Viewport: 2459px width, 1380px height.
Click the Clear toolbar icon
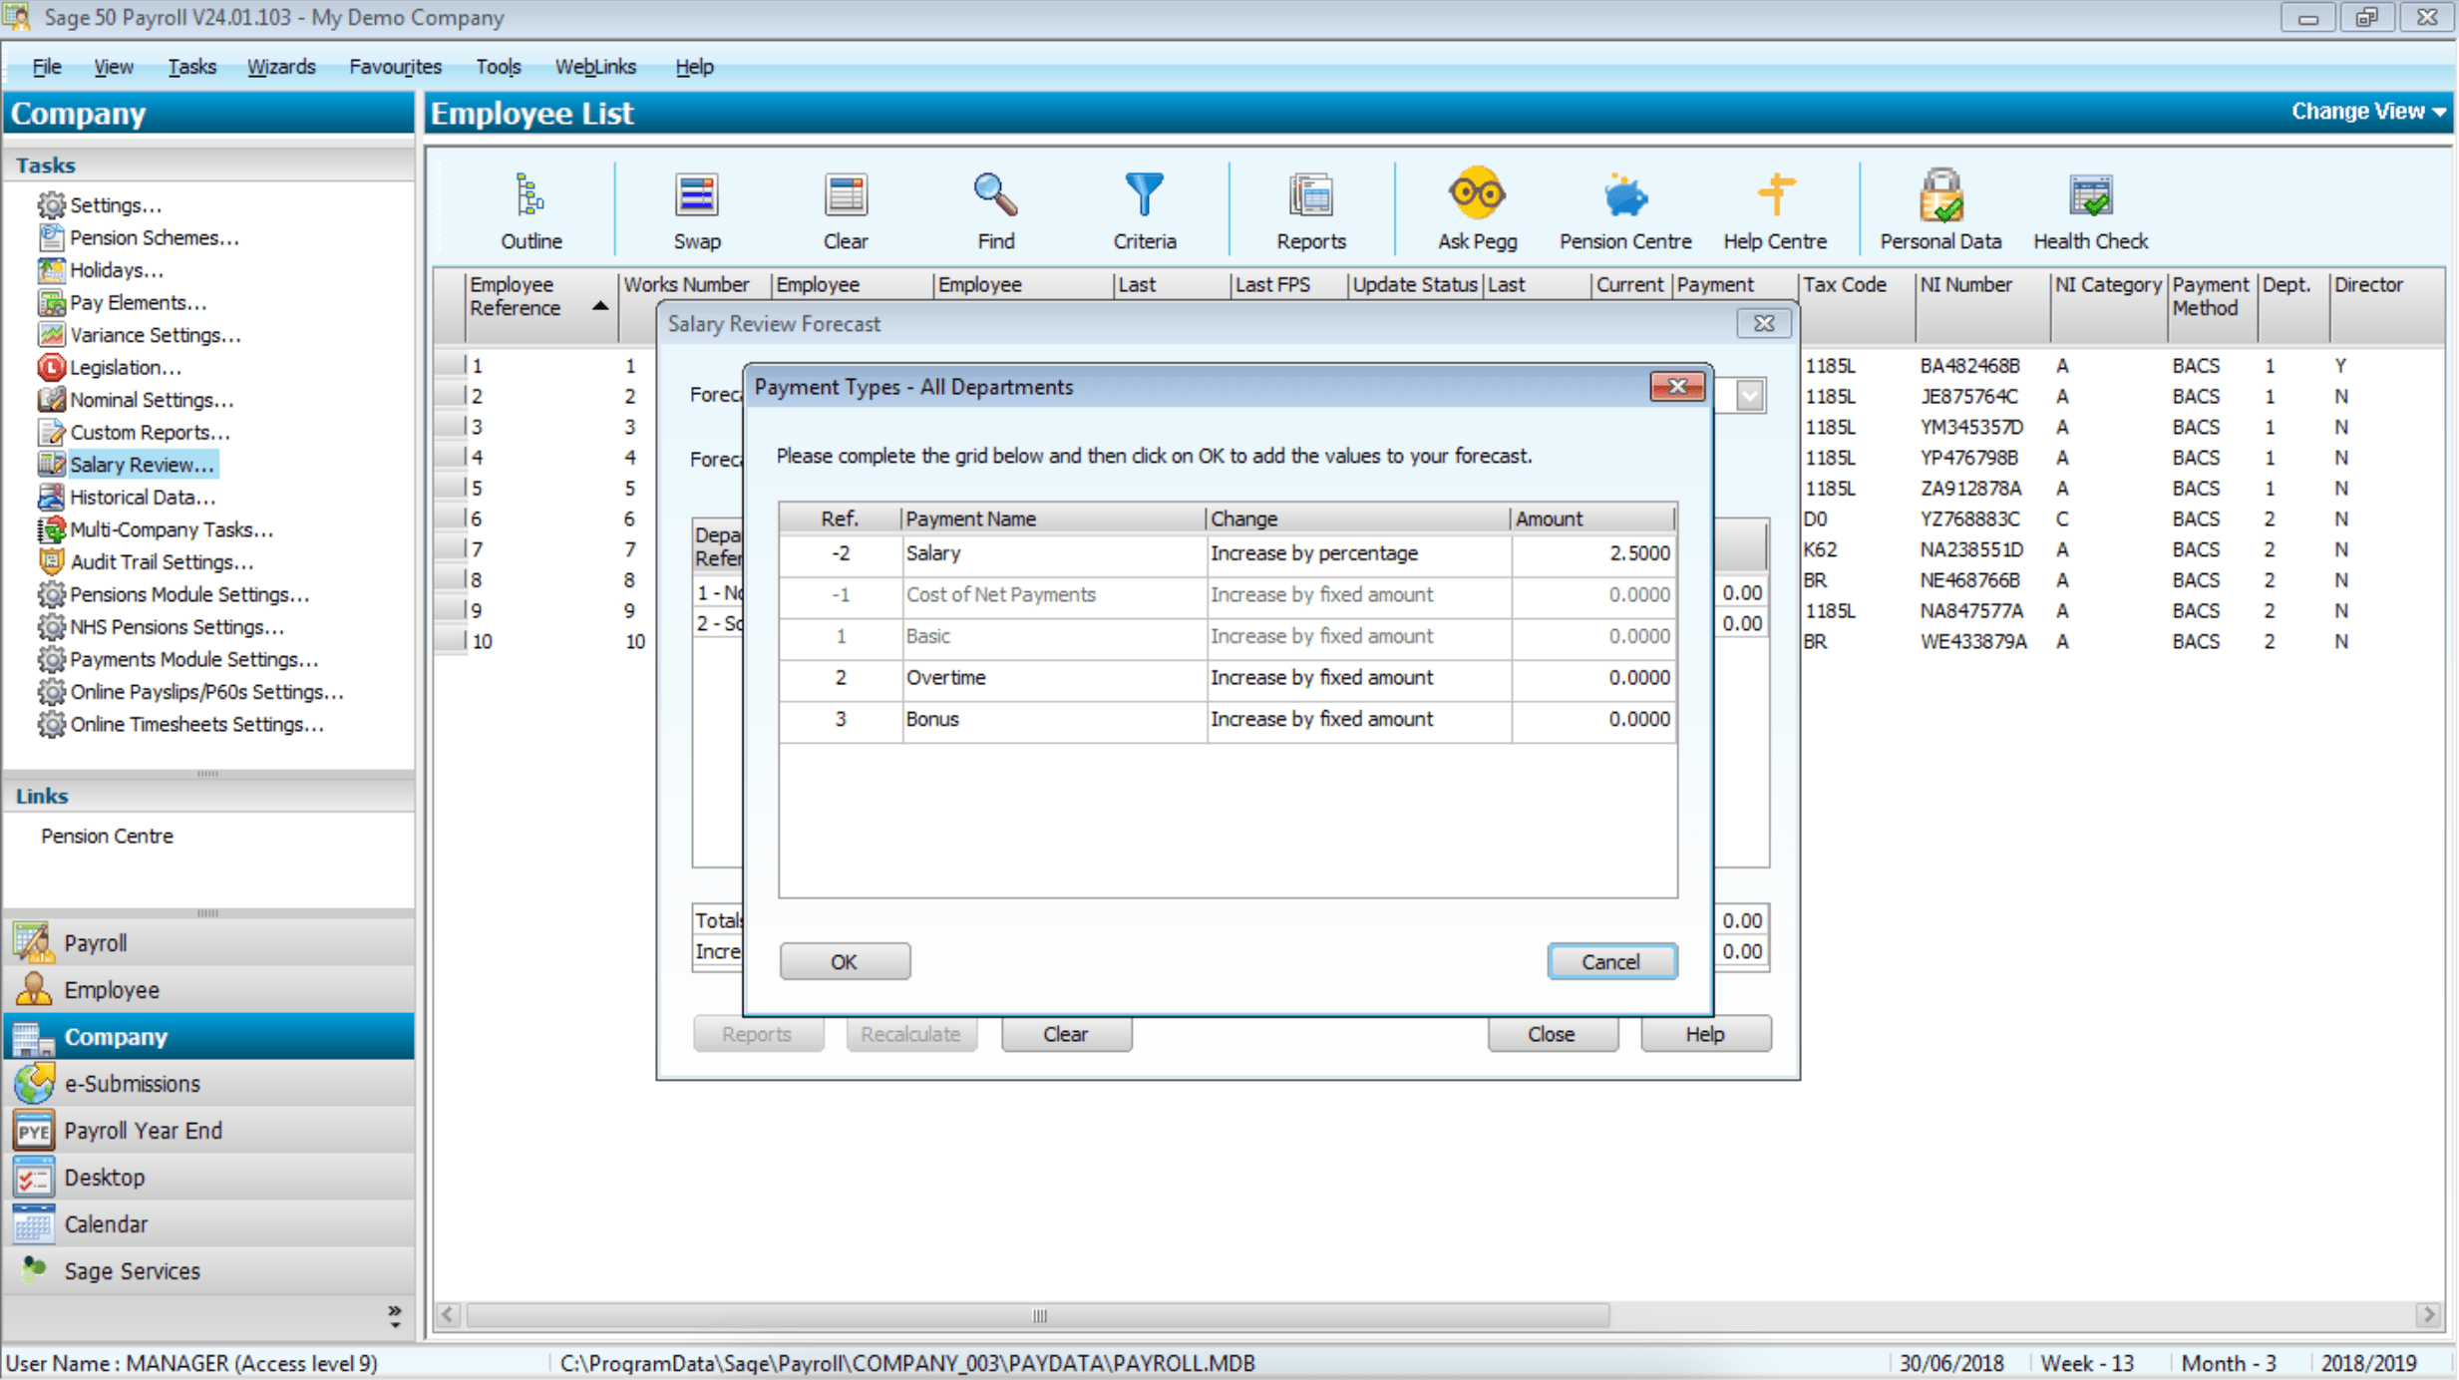tap(845, 209)
